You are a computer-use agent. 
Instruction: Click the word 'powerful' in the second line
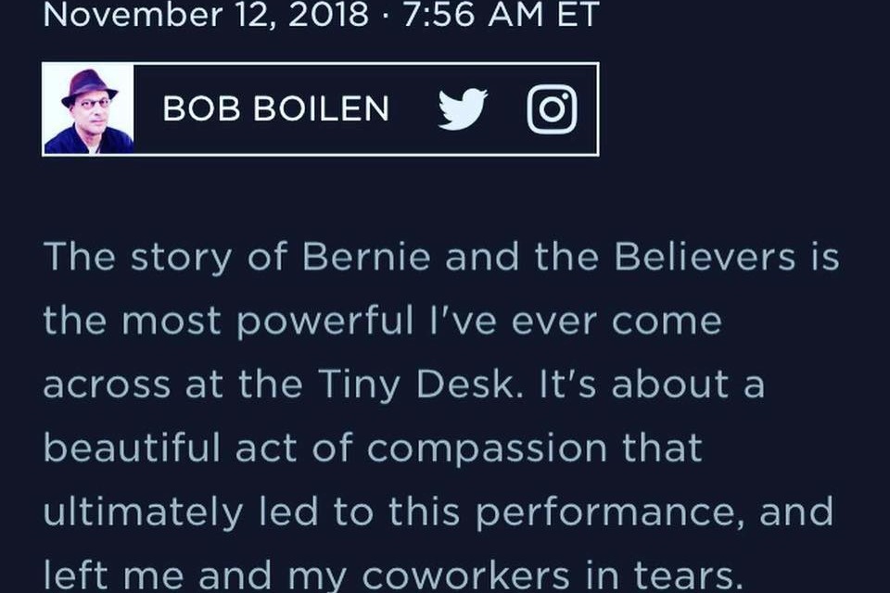coord(324,322)
